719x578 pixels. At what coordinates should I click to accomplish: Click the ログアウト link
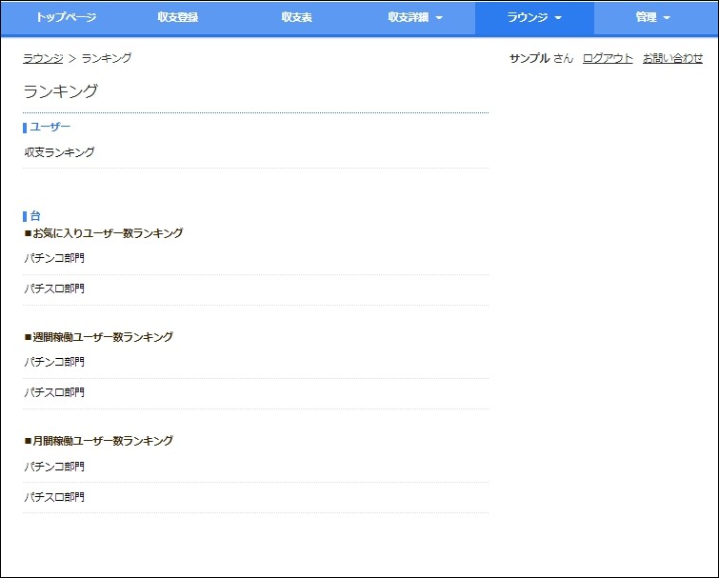tap(608, 58)
